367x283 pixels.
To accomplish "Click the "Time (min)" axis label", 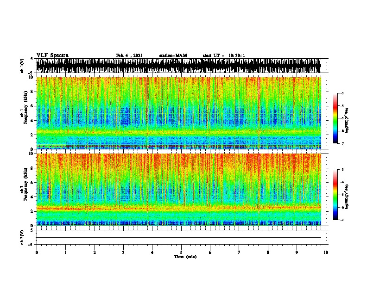I will click(x=185, y=257).
